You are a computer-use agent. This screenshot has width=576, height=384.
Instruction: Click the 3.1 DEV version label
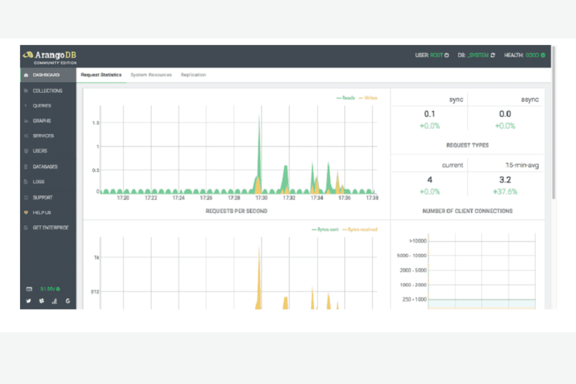[48, 289]
